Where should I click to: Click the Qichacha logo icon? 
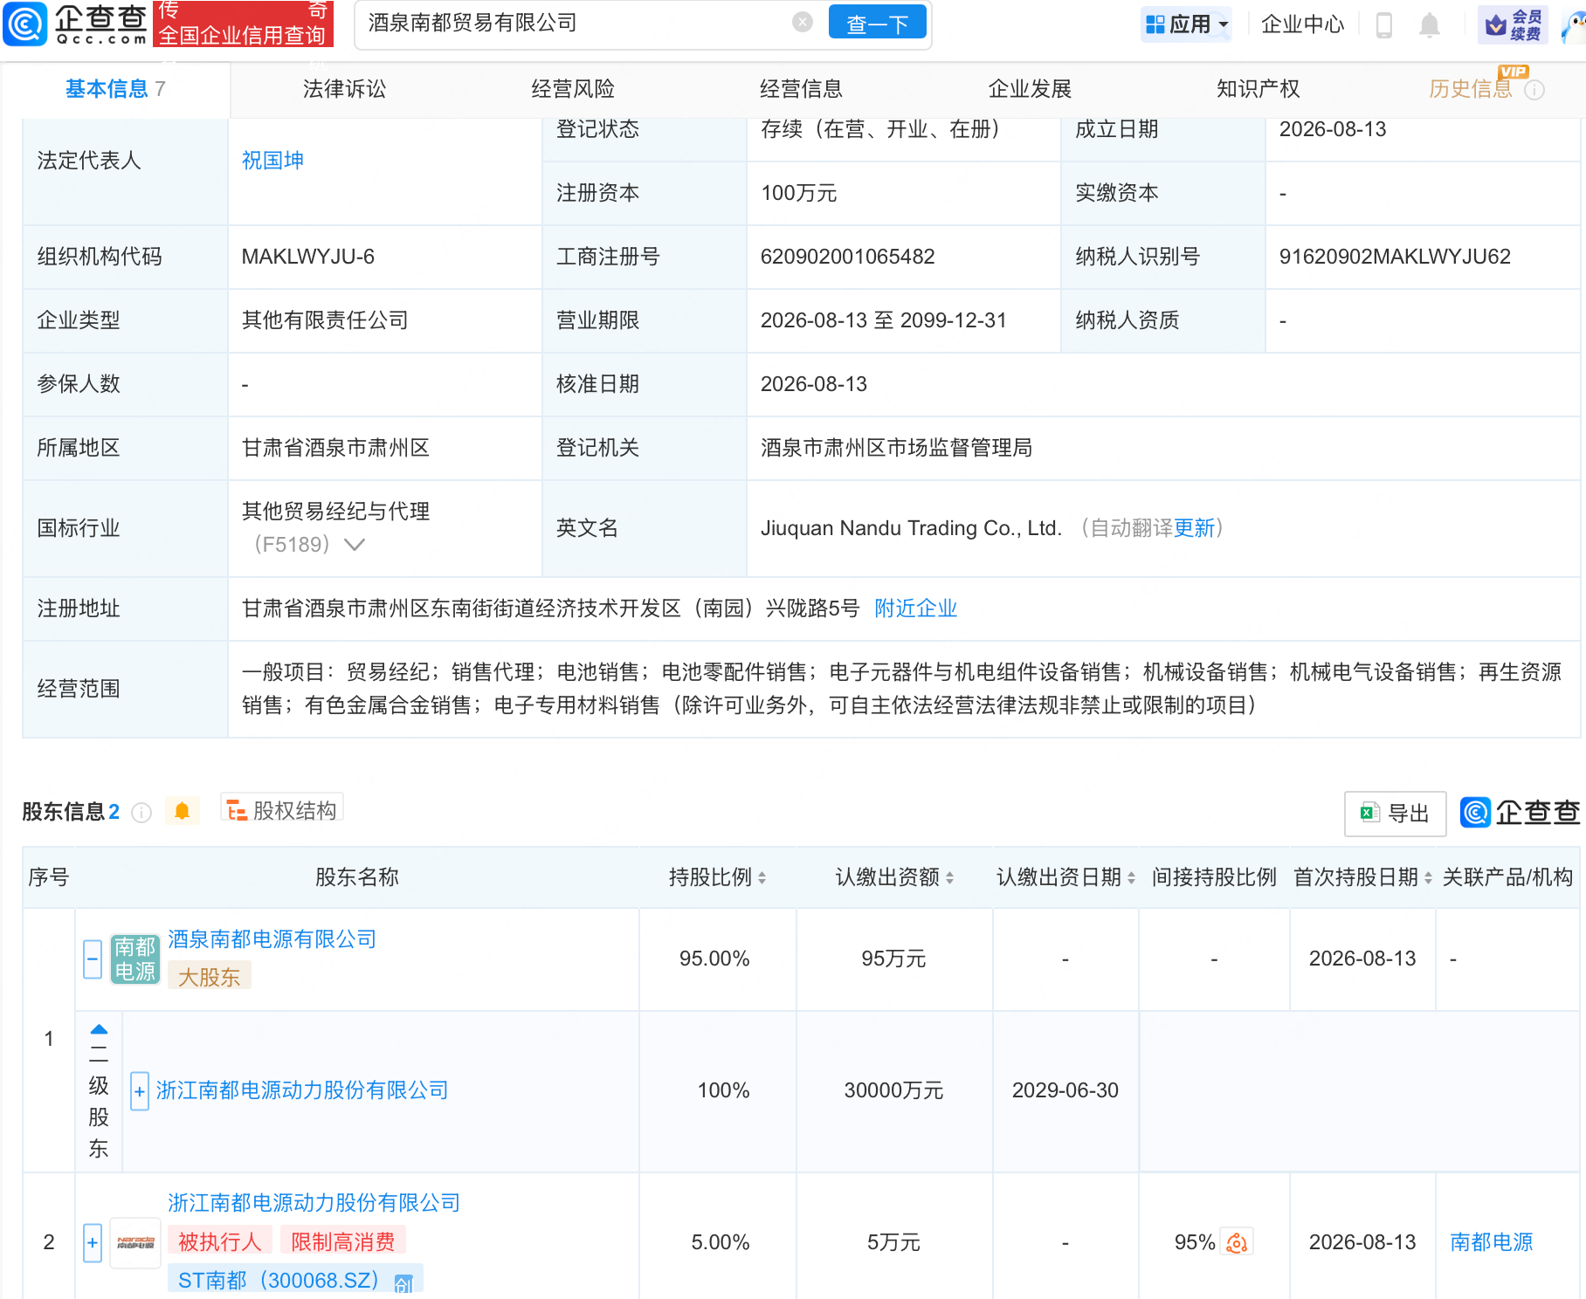click(x=24, y=24)
